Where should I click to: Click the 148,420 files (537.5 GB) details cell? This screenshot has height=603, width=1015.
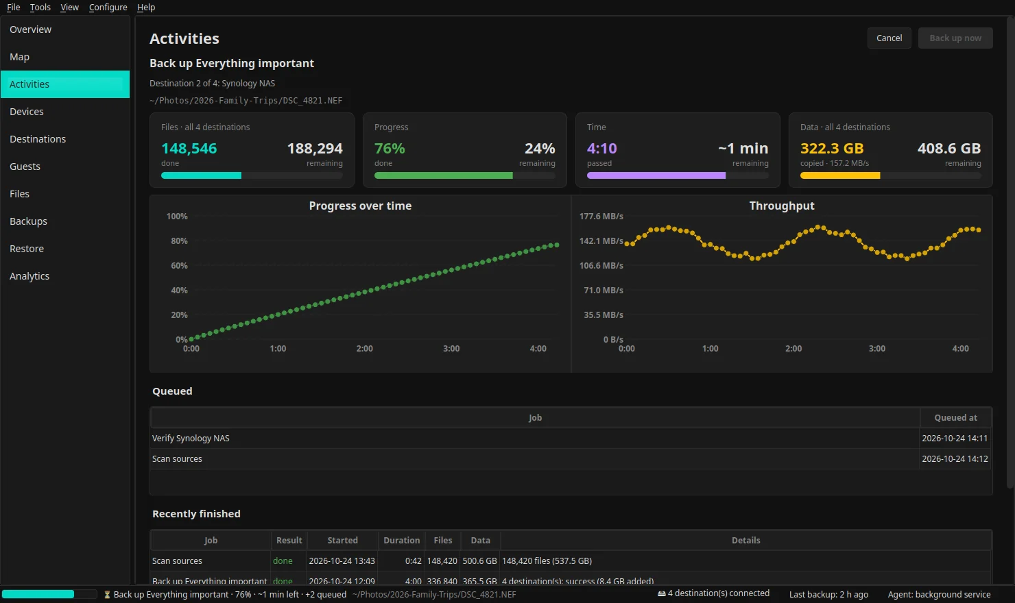click(745, 561)
